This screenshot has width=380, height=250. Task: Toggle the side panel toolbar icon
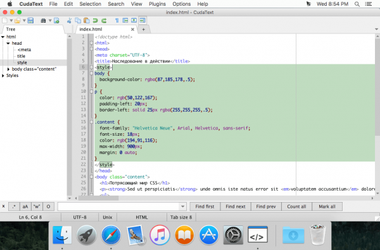(x=125, y=21)
